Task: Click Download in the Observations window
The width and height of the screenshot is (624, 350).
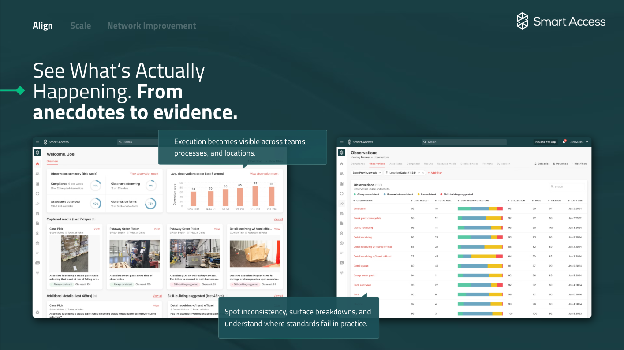Action: click(560, 164)
